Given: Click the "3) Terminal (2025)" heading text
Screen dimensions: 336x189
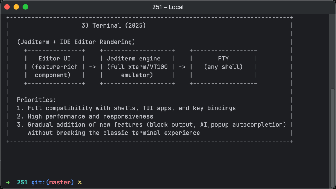Looking at the screenshot, I should click(x=114, y=26).
